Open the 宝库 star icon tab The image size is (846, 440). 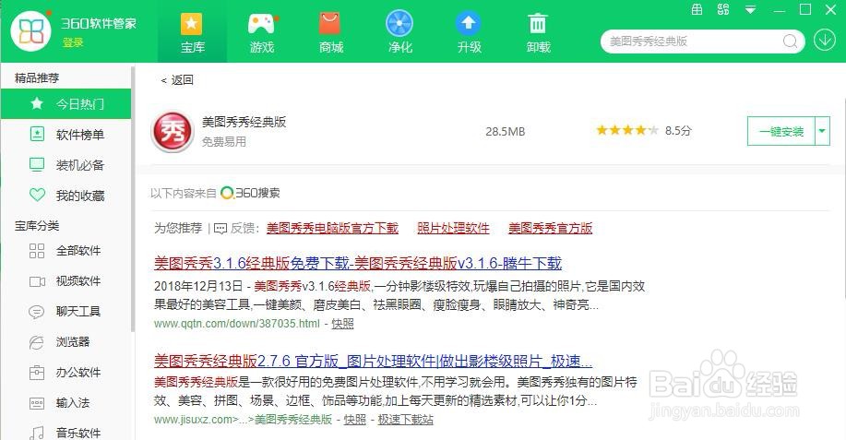191,24
